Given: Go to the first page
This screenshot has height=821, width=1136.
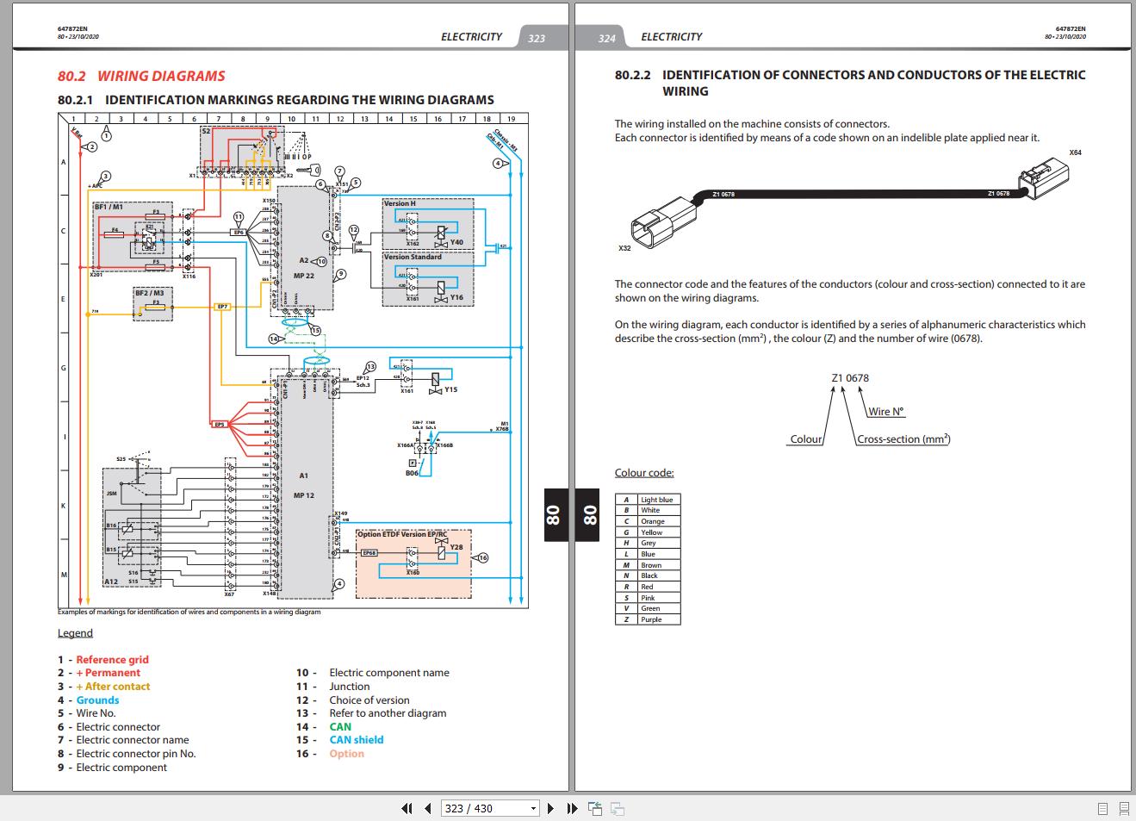Looking at the screenshot, I should click(406, 808).
